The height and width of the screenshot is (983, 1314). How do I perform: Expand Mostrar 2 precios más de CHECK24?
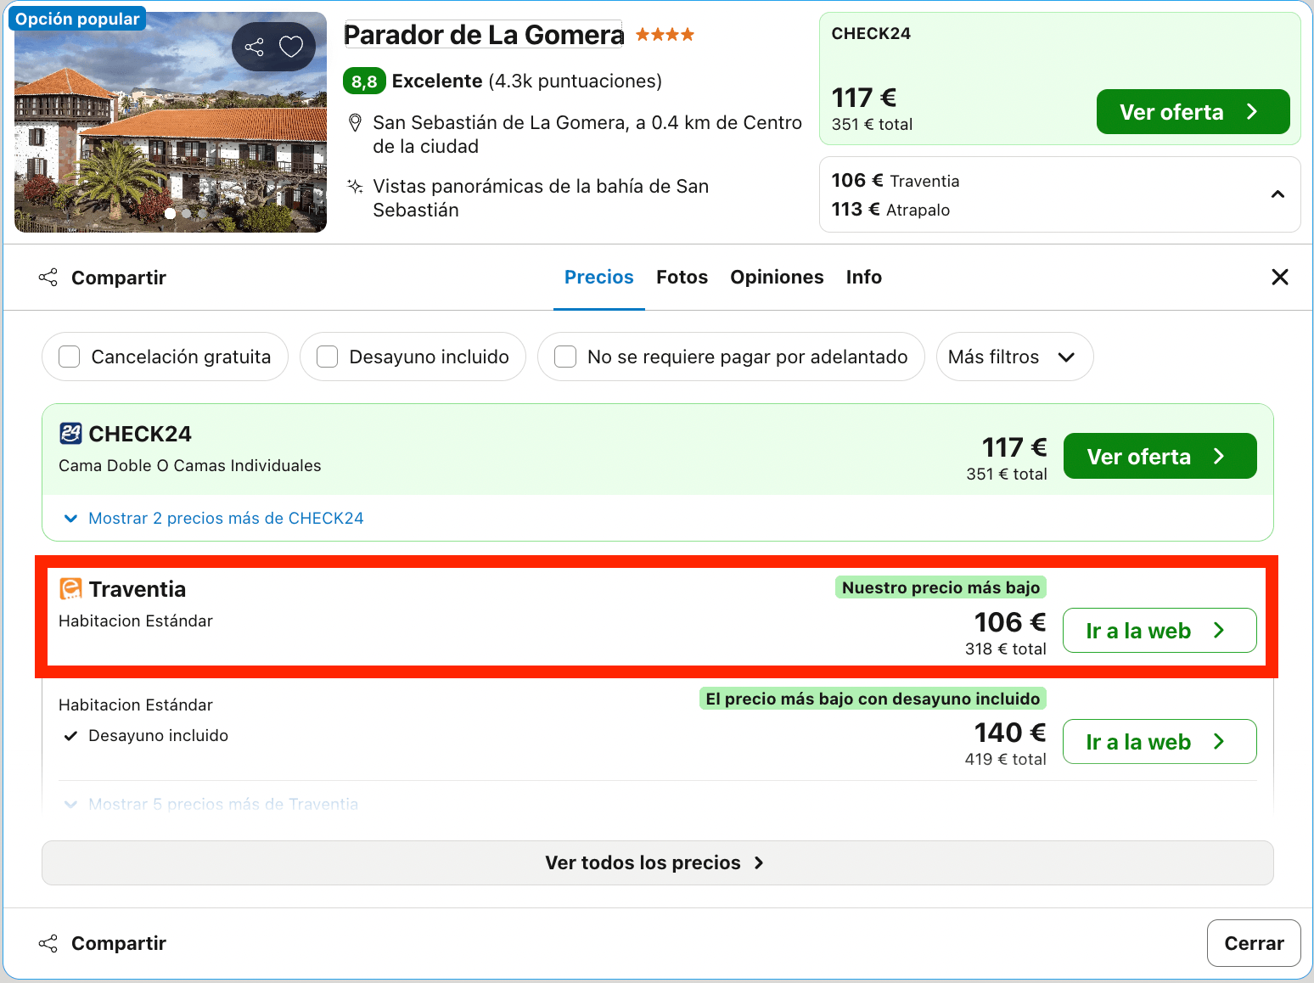coord(214,518)
